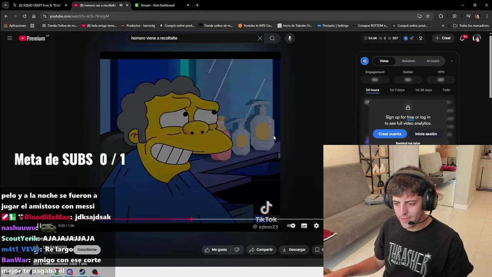Open the Todos los marcadores folder

(x=471, y=26)
